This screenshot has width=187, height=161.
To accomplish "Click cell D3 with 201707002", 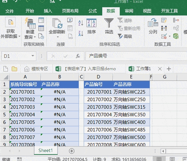I will pos(98,99).
